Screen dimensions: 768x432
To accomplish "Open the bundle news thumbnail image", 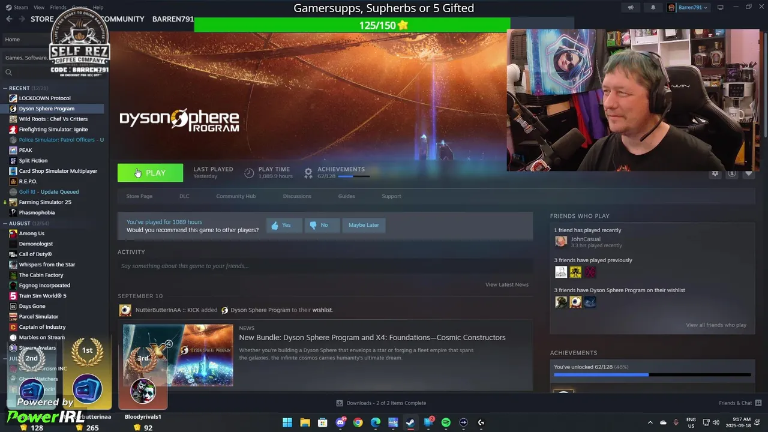I will click(178, 355).
